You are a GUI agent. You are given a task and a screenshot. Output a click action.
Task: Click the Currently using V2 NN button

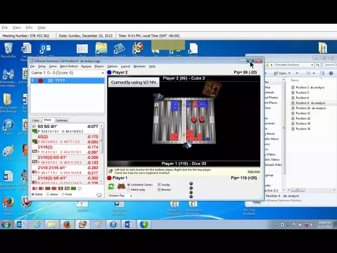134,82
